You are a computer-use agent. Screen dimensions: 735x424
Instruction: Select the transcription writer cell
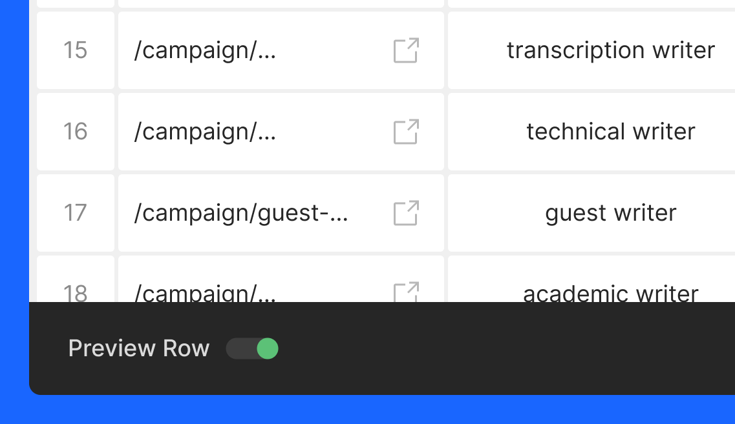(x=591, y=50)
